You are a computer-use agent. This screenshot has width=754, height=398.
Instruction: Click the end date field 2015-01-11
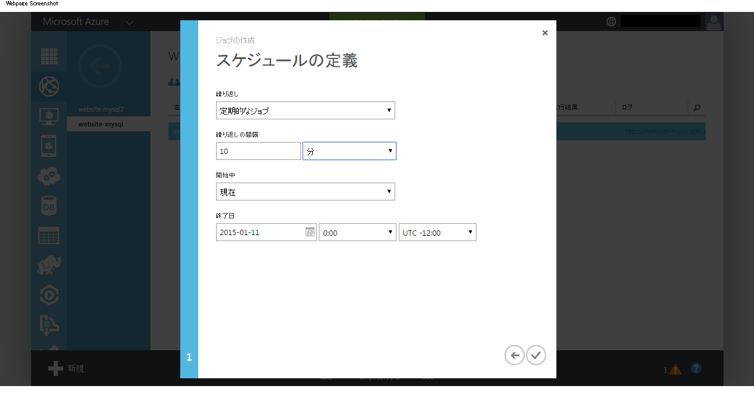[x=260, y=232]
